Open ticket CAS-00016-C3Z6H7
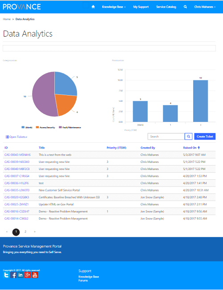The height and width of the screenshot is (290, 223). click(17, 211)
